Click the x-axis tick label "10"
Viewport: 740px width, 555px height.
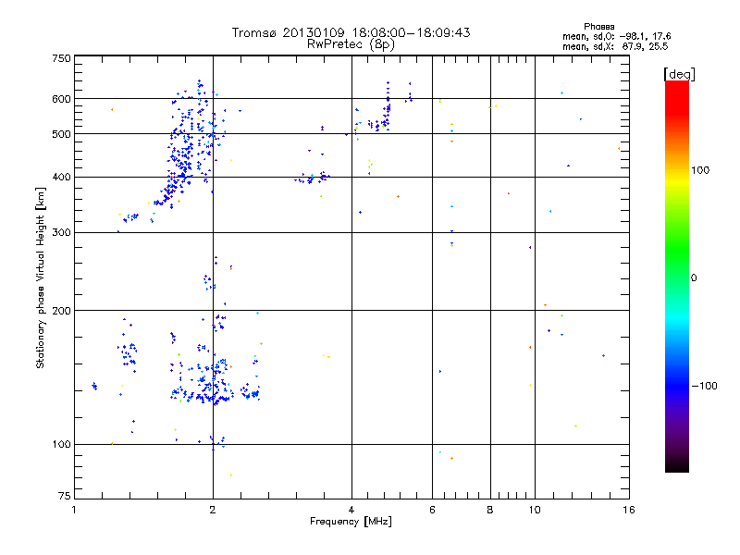point(535,510)
